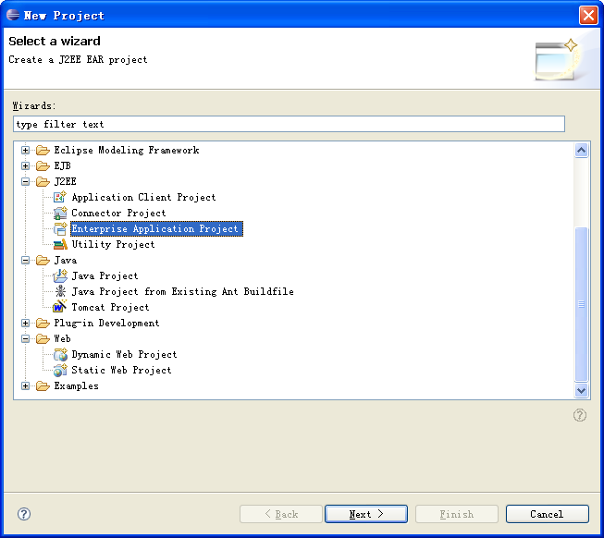
Task: Select Java Project label
Action: point(105,275)
